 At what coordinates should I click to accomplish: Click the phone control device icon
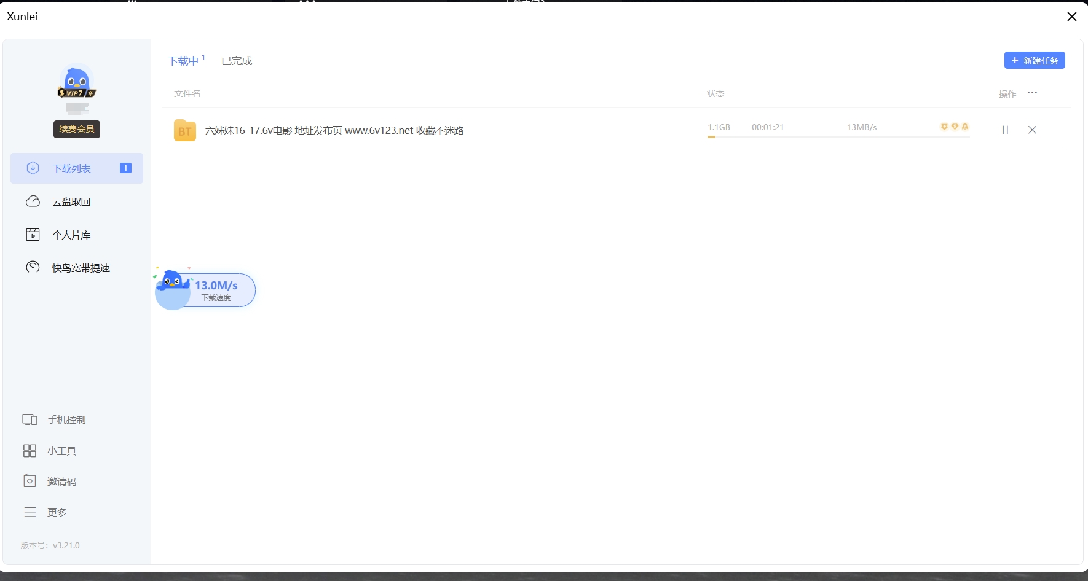[30, 419]
